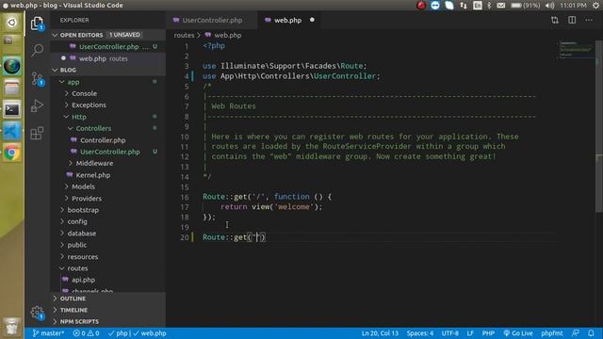
Task: Expand the Models folder
Action: tap(83, 186)
